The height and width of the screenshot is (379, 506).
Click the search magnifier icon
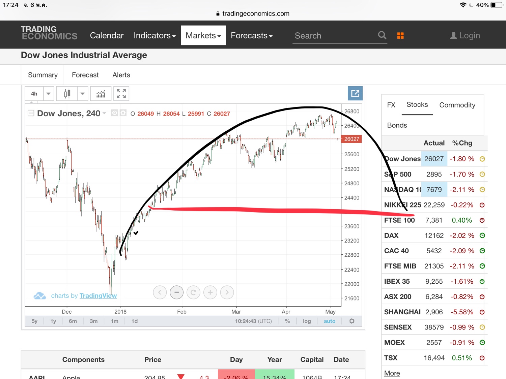coord(382,35)
